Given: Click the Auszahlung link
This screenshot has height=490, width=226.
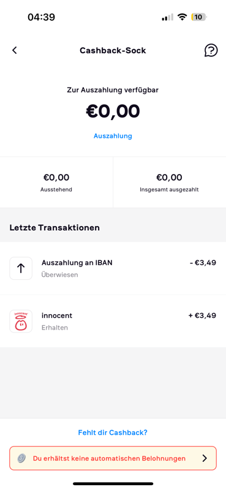Looking at the screenshot, I should point(113,136).
